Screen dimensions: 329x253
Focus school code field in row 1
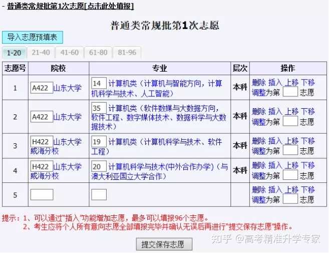42,88
